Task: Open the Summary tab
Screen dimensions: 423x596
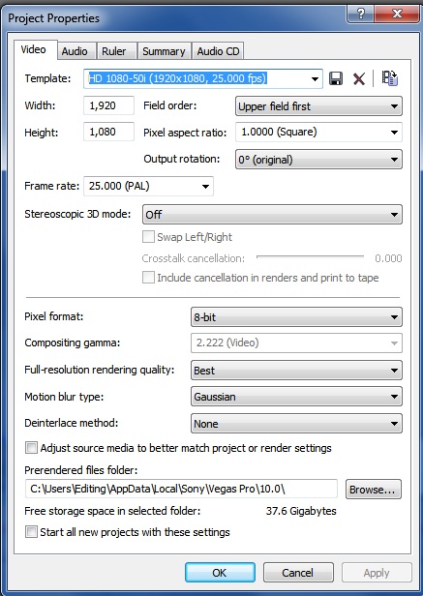Action: tap(164, 51)
